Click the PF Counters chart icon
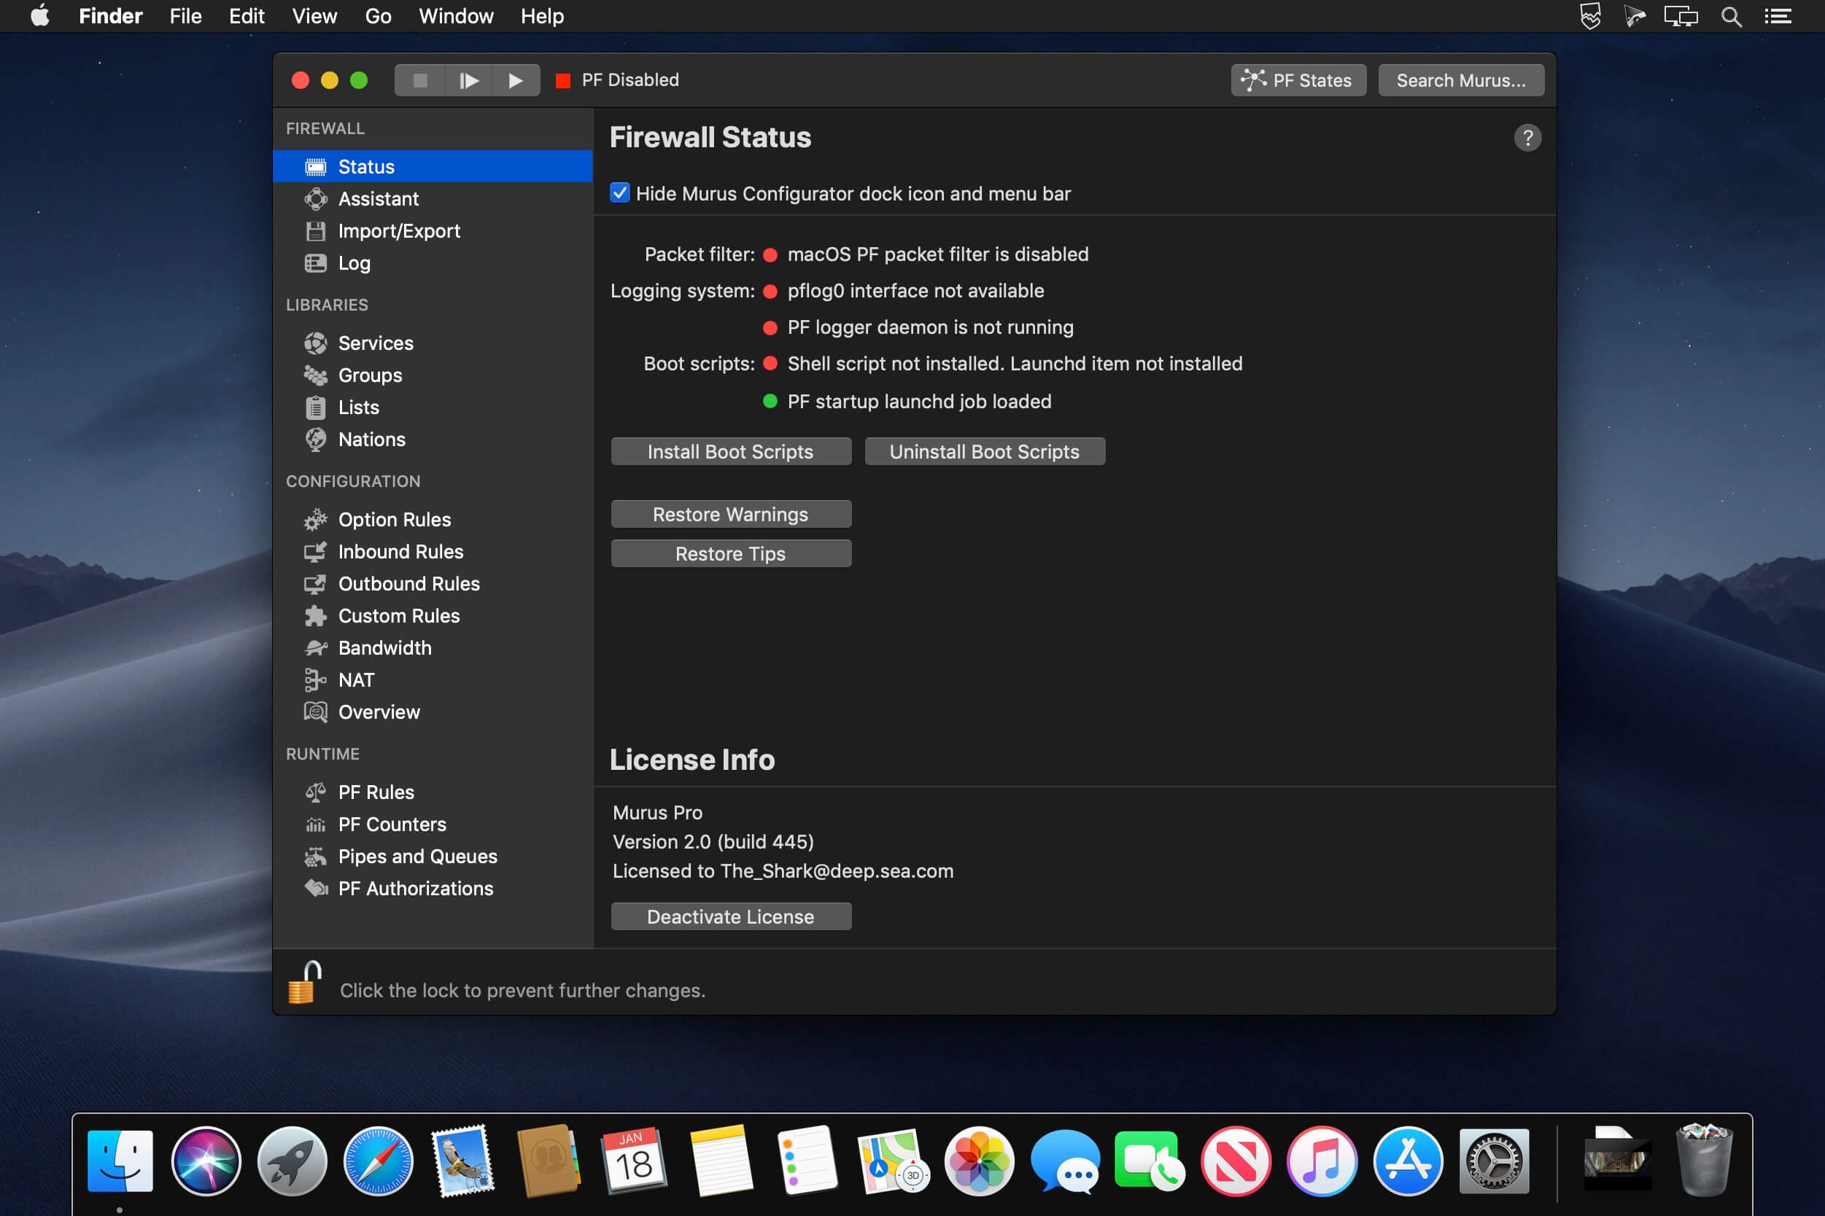 [315, 825]
